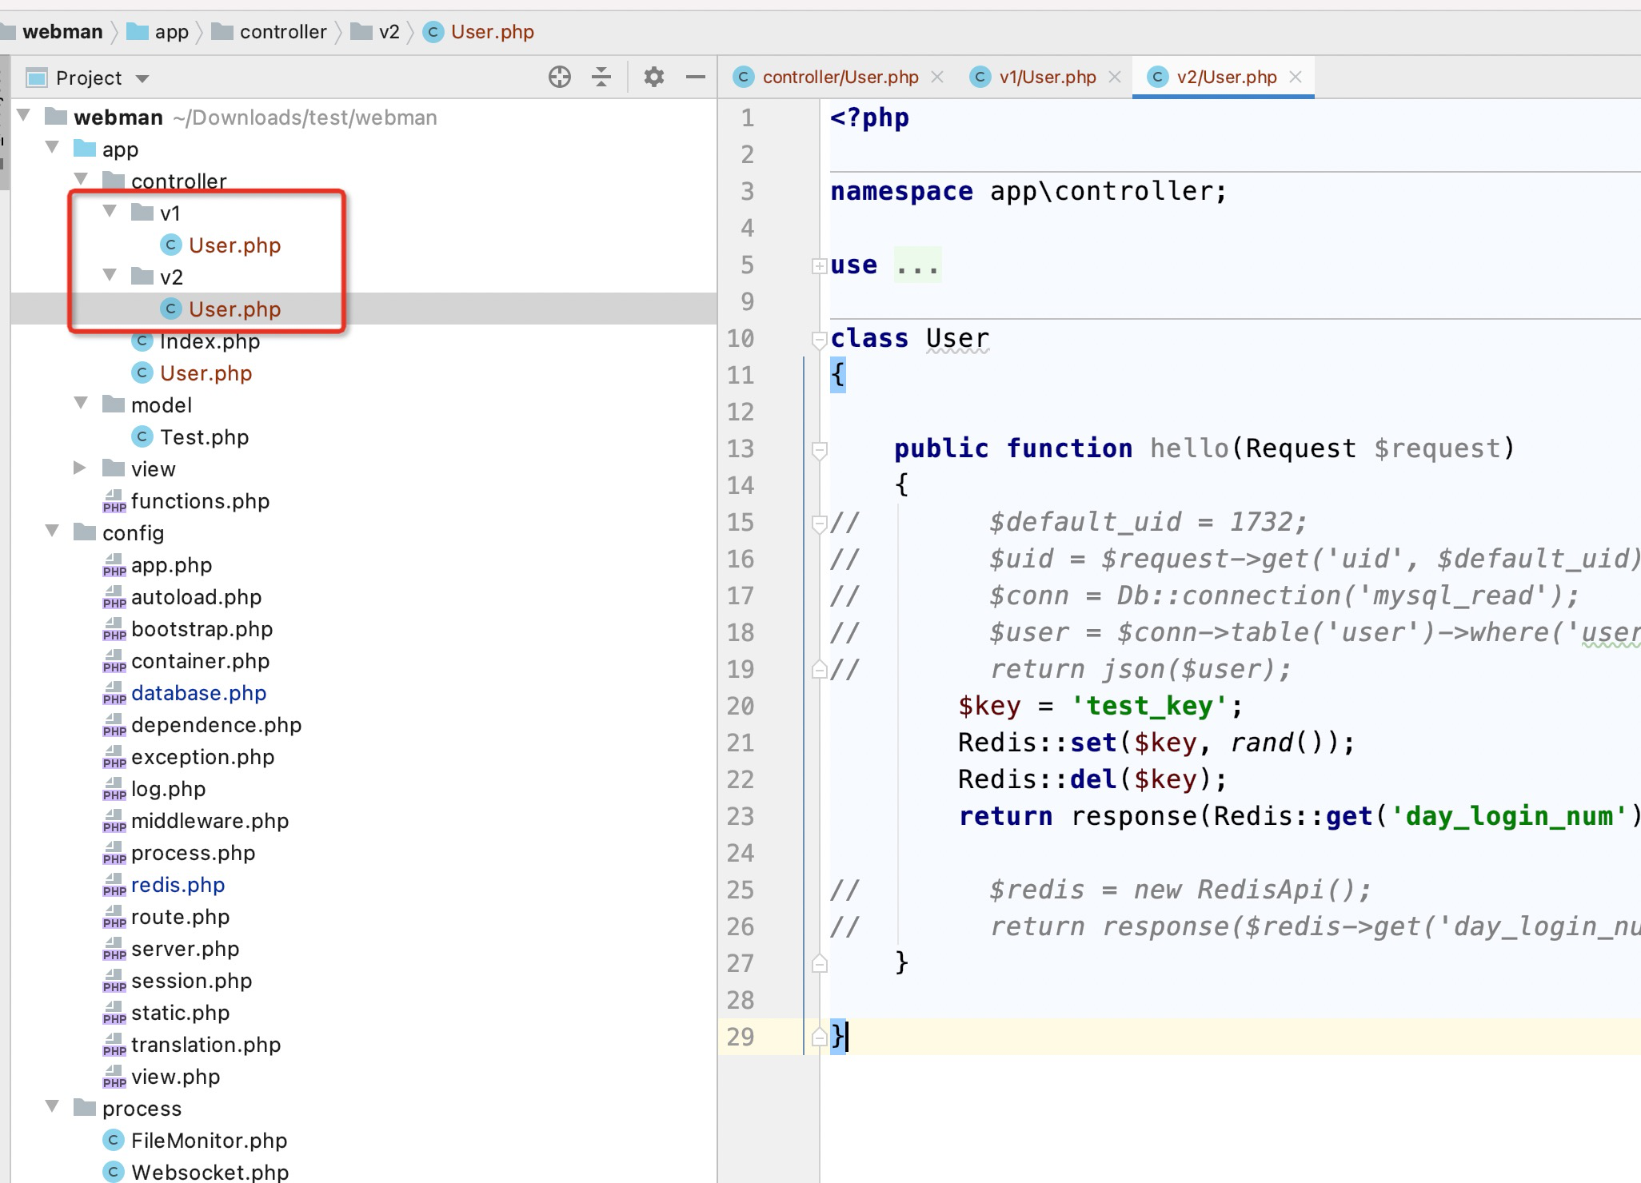Viewport: 1641px width, 1183px height.
Task: Open functions.php in the tree
Action: pyautogui.click(x=200, y=501)
